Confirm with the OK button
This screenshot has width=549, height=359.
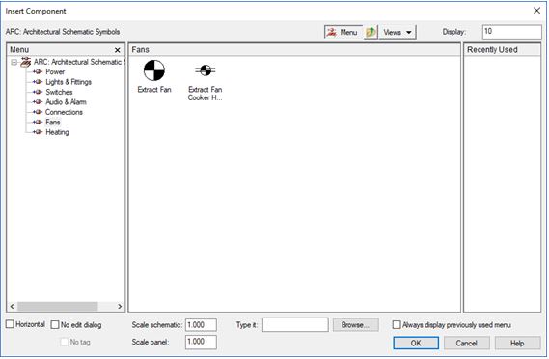pos(416,343)
